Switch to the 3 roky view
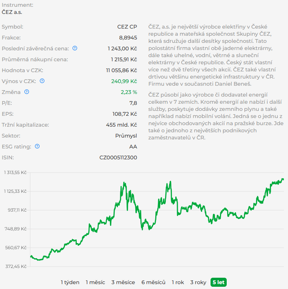This screenshot has width=288, height=289. 198,282
